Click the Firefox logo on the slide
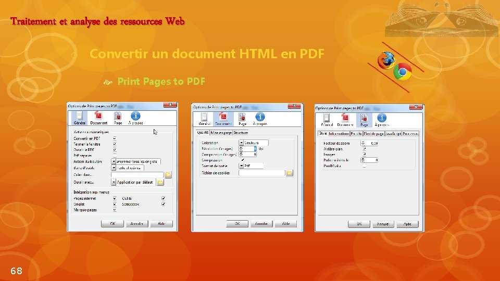 coord(386,60)
